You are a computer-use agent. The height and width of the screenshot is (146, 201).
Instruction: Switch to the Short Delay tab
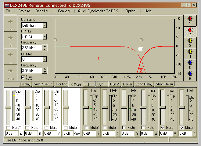pos(164,84)
